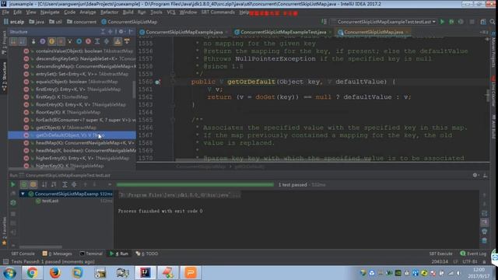
Task: Rerun tests in the Run panel
Action: pyautogui.click(x=12, y=184)
